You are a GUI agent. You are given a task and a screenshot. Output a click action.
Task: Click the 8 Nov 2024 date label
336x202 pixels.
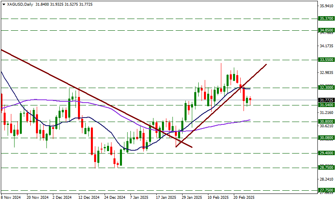pyautogui.click(x=11, y=197)
